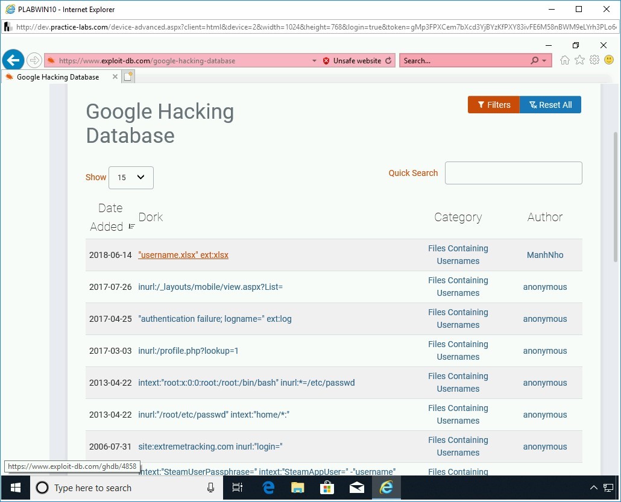621x502 pixels.
Task: Open Microsoft Edge from the taskbar
Action: pos(268,488)
